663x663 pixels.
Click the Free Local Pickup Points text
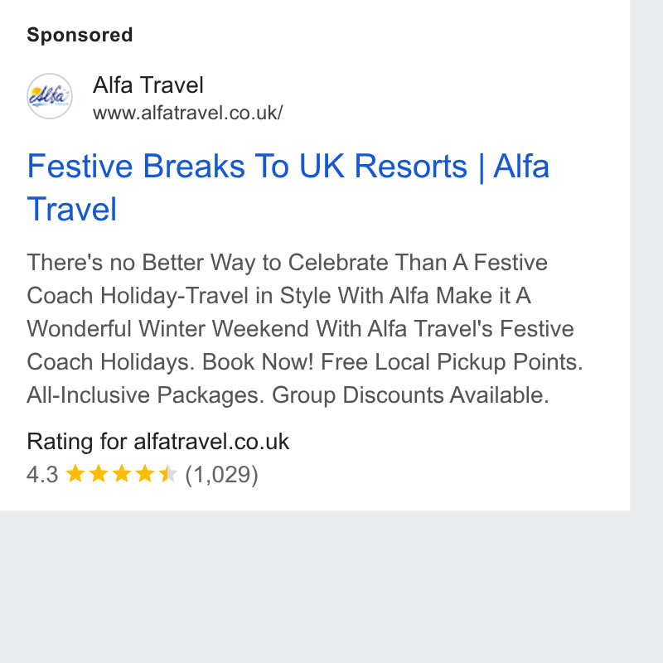pos(452,362)
